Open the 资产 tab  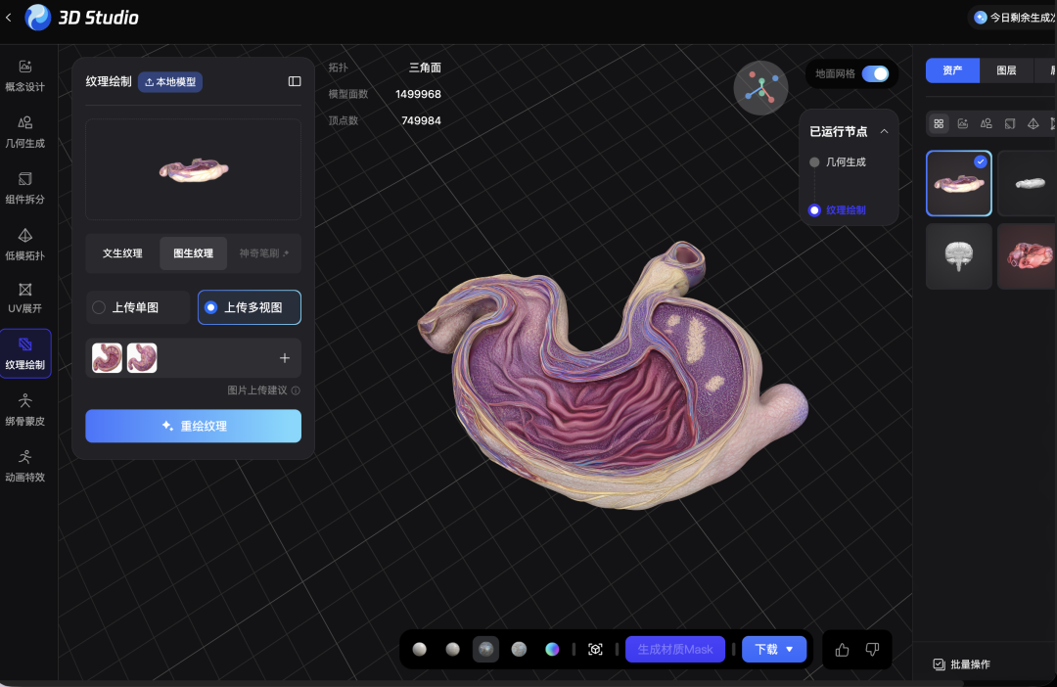coord(952,70)
